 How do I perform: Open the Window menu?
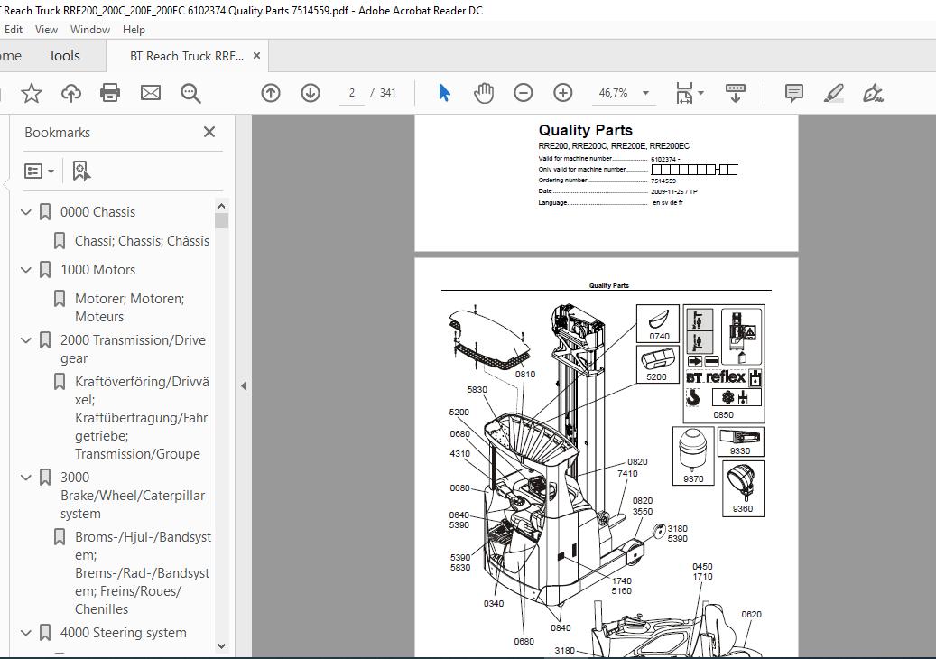tap(90, 29)
